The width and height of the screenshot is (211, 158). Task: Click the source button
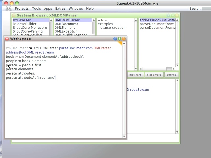pos(171,75)
